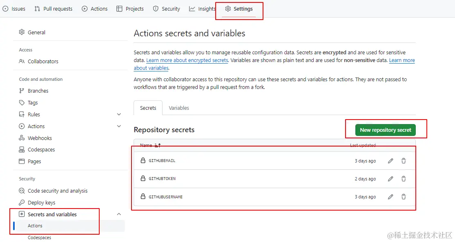
Task: Expand the sidebar Actions section chevron
Action: click(x=119, y=126)
